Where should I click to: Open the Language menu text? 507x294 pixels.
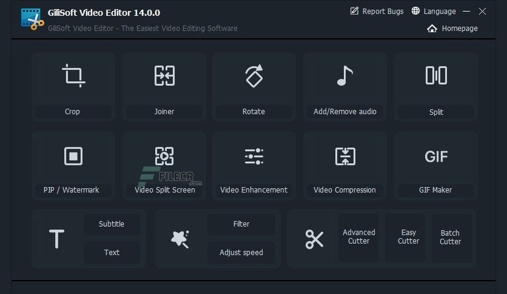[x=440, y=12]
